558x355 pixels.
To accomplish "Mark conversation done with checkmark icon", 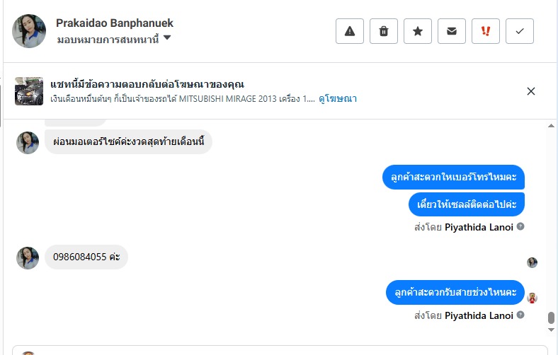I will click(520, 31).
